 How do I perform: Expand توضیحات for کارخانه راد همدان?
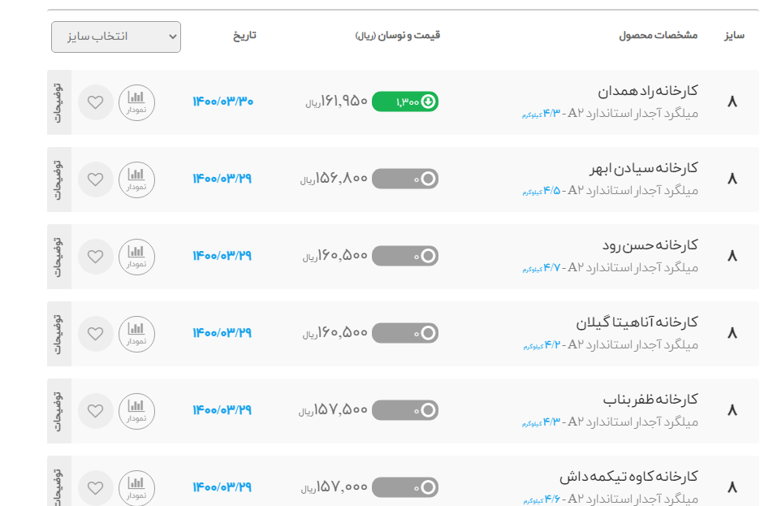coord(58,102)
